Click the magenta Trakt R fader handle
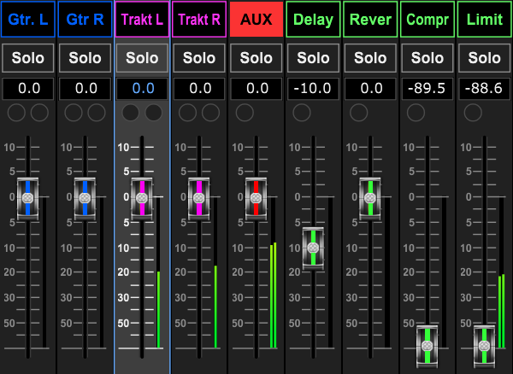The image size is (513, 374). pos(199,198)
